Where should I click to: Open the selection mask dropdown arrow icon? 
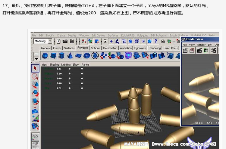tap(105, 42)
